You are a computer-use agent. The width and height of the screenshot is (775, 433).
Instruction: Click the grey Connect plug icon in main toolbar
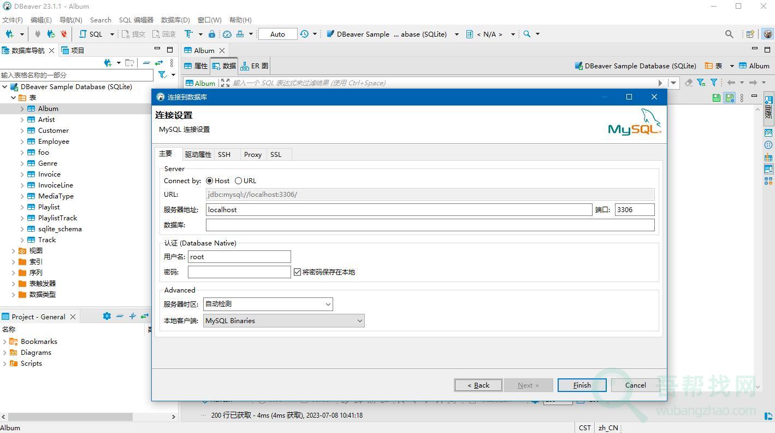(x=38, y=34)
